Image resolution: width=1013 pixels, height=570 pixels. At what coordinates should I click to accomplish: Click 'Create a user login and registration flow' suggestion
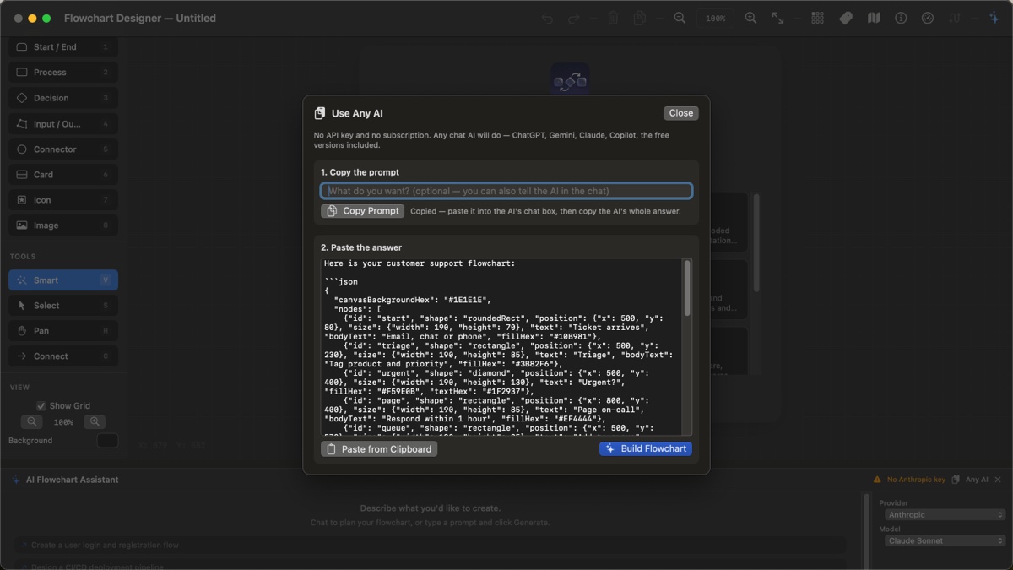point(431,546)
